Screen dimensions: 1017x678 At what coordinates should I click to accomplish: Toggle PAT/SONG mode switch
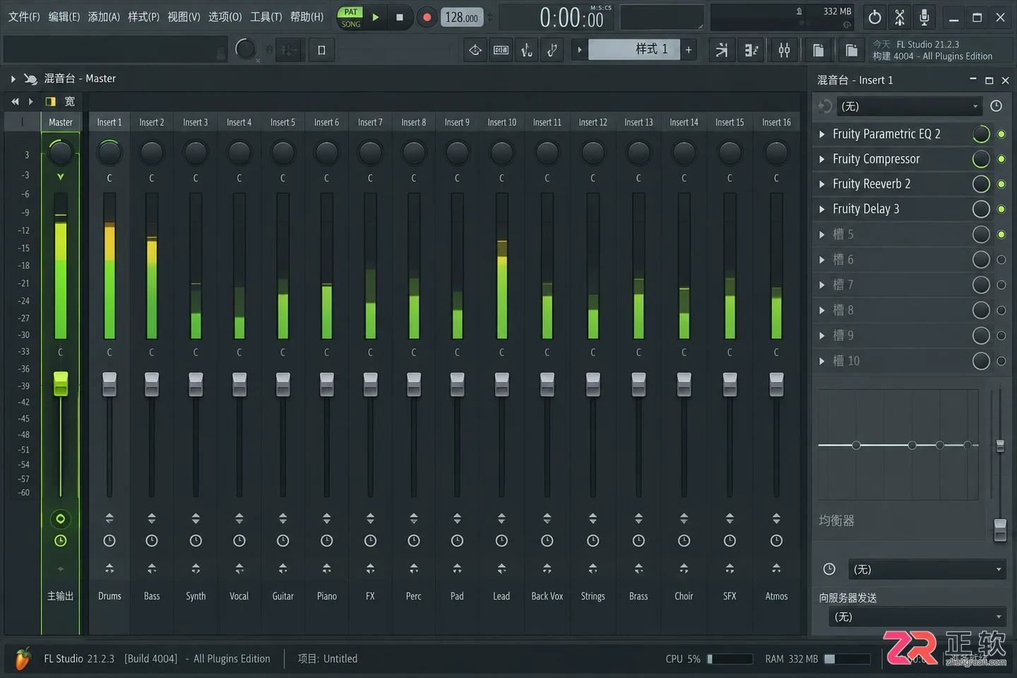pyautogui.click(x=351, y=18)
